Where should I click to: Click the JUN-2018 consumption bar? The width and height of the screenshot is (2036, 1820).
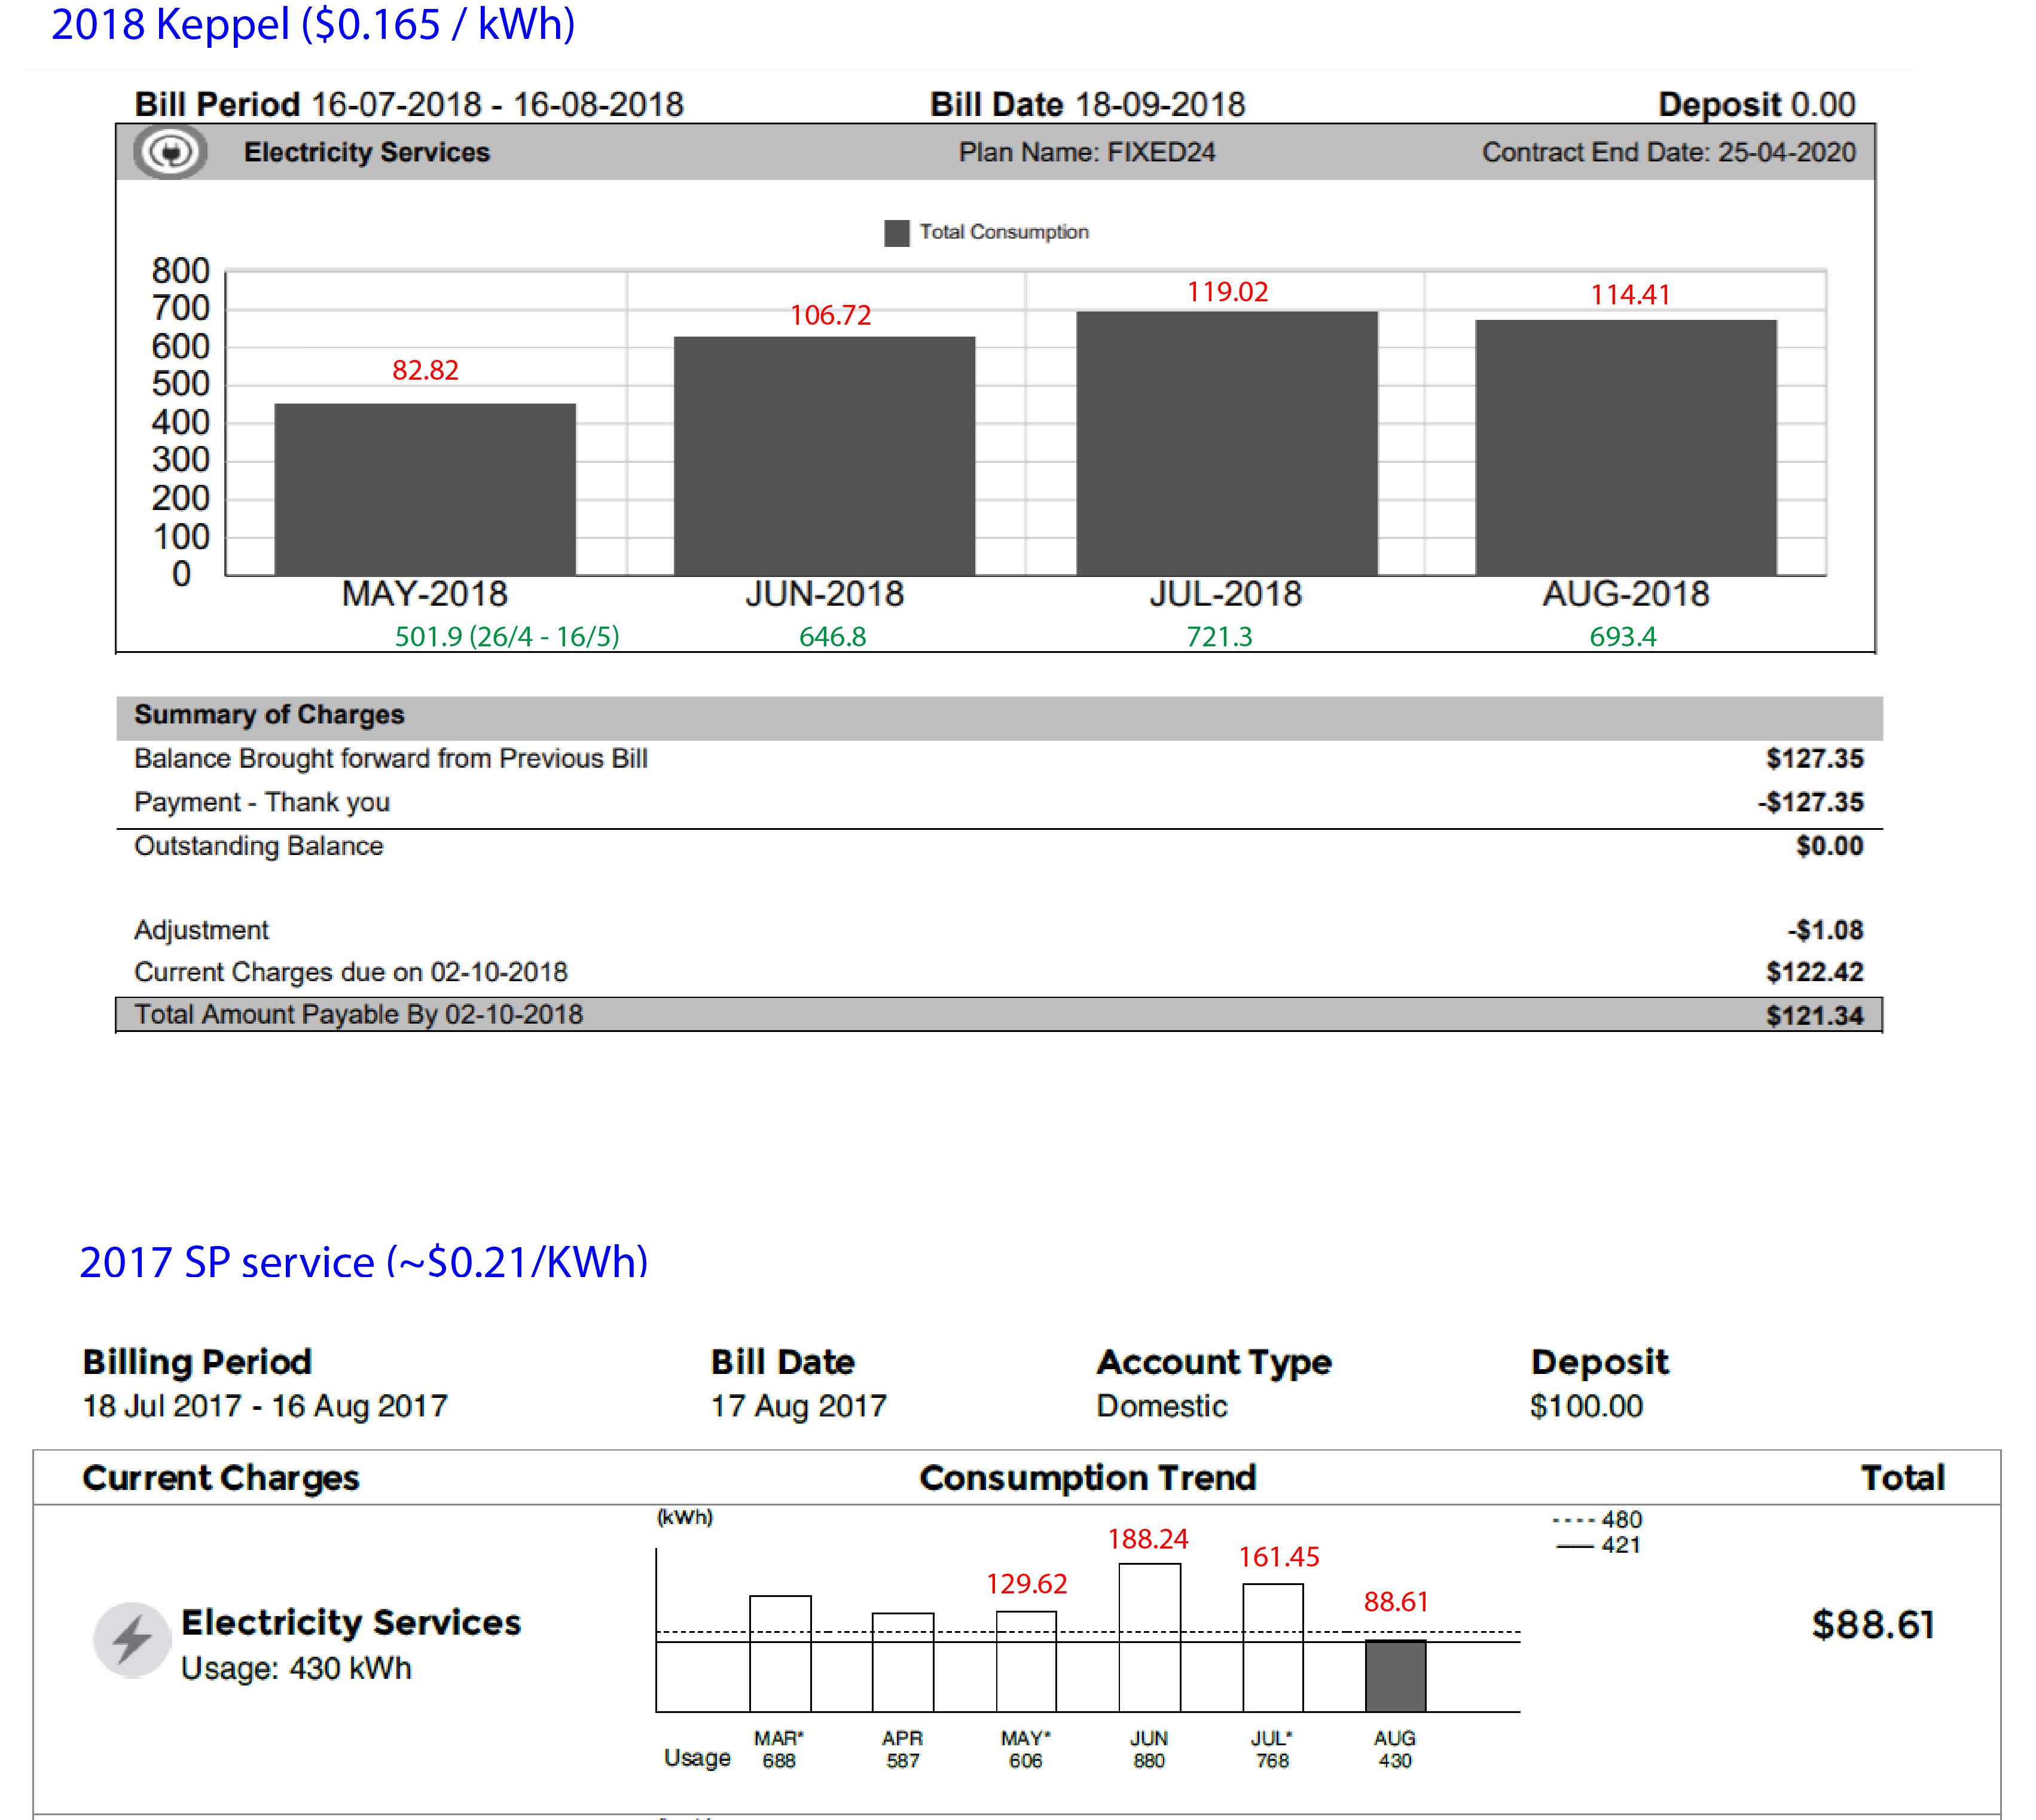pos(824,456)
